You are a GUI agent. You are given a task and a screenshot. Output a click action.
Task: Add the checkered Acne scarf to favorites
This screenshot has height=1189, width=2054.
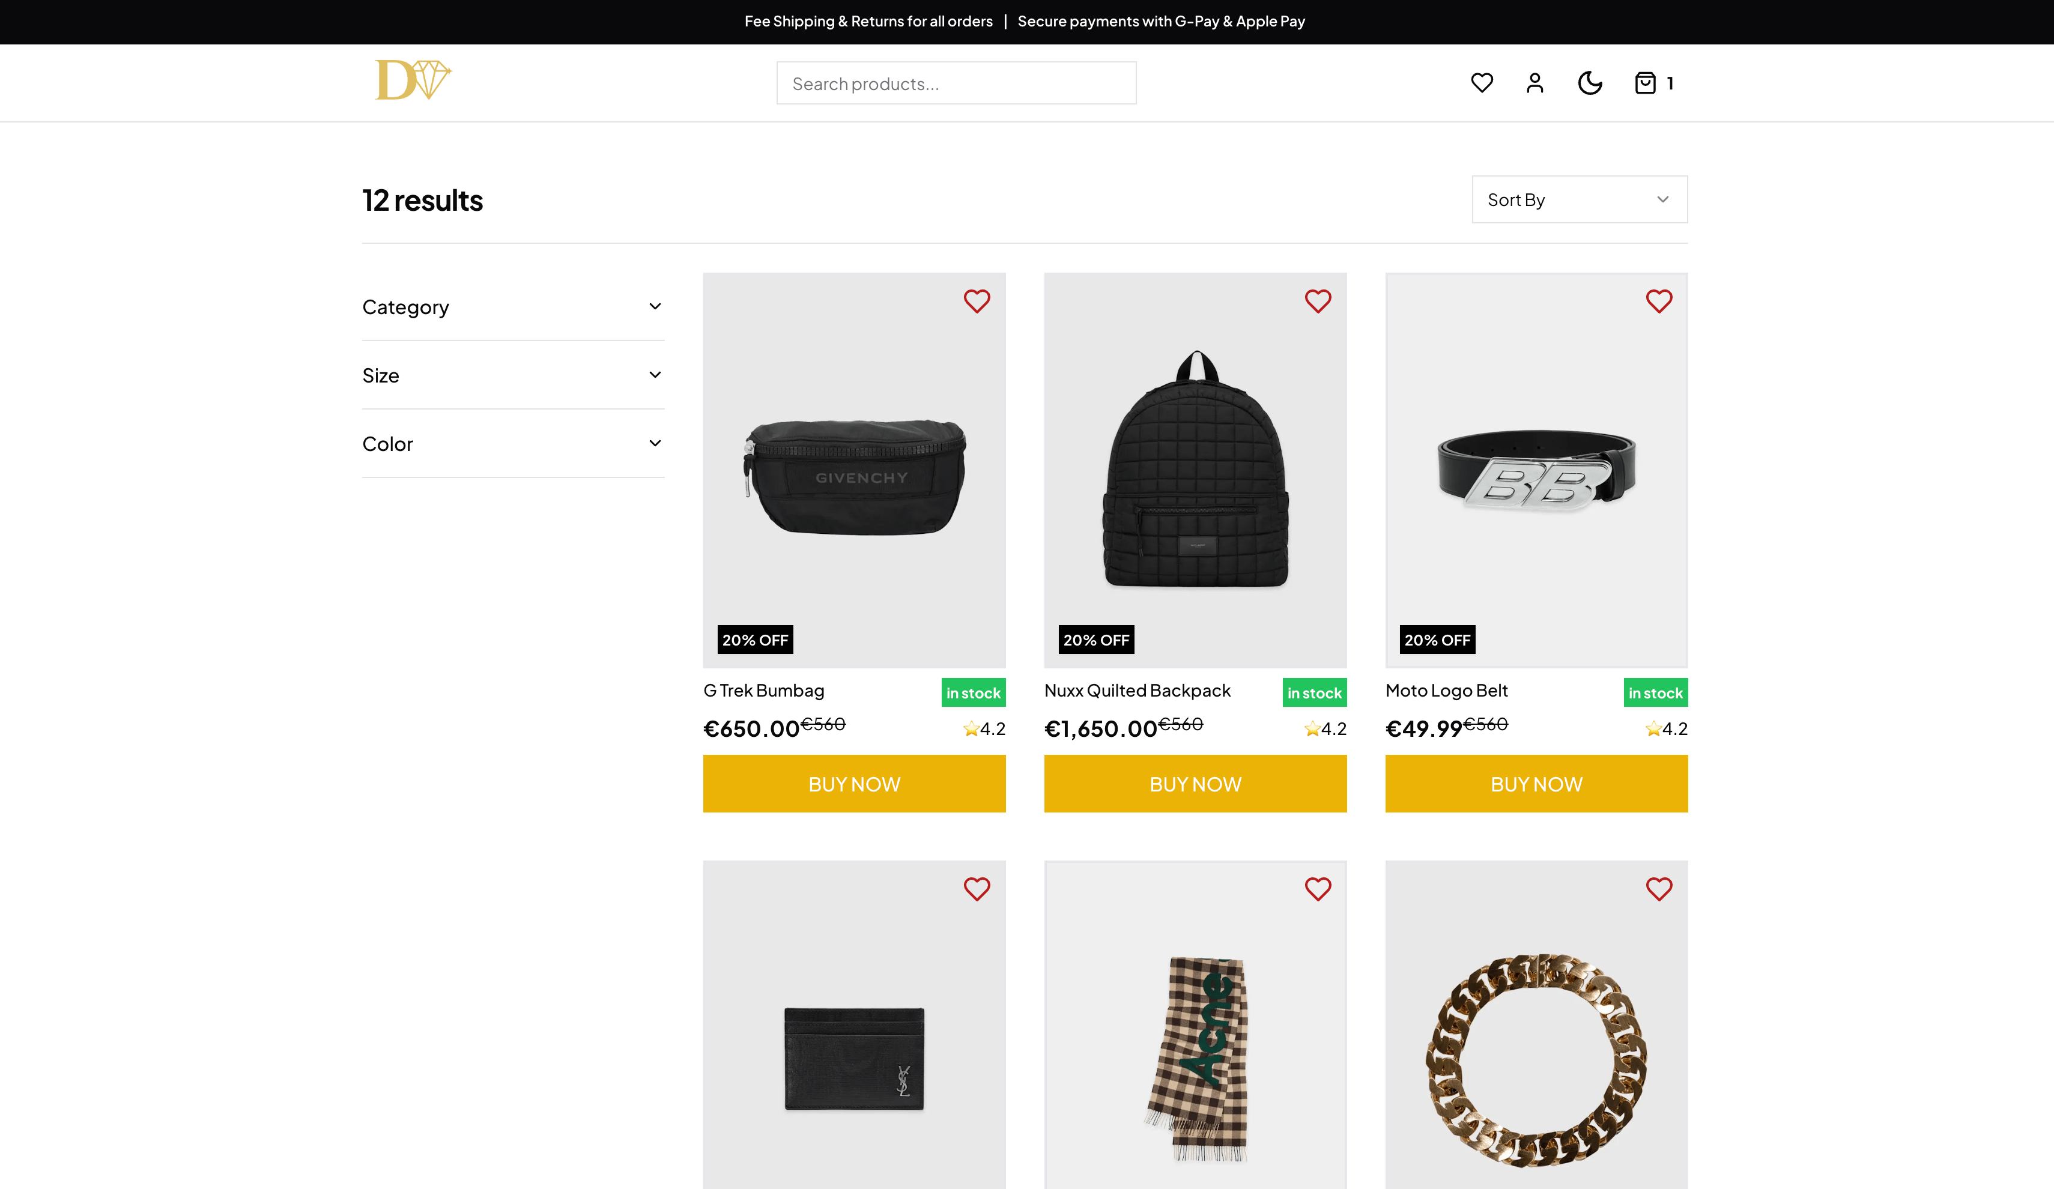pyautogui.click(x=1317, y=888)
